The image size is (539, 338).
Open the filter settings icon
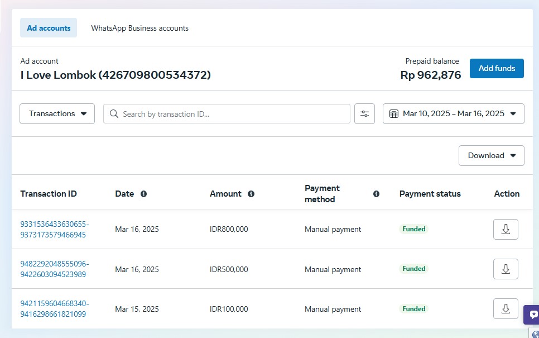point(364,113)
